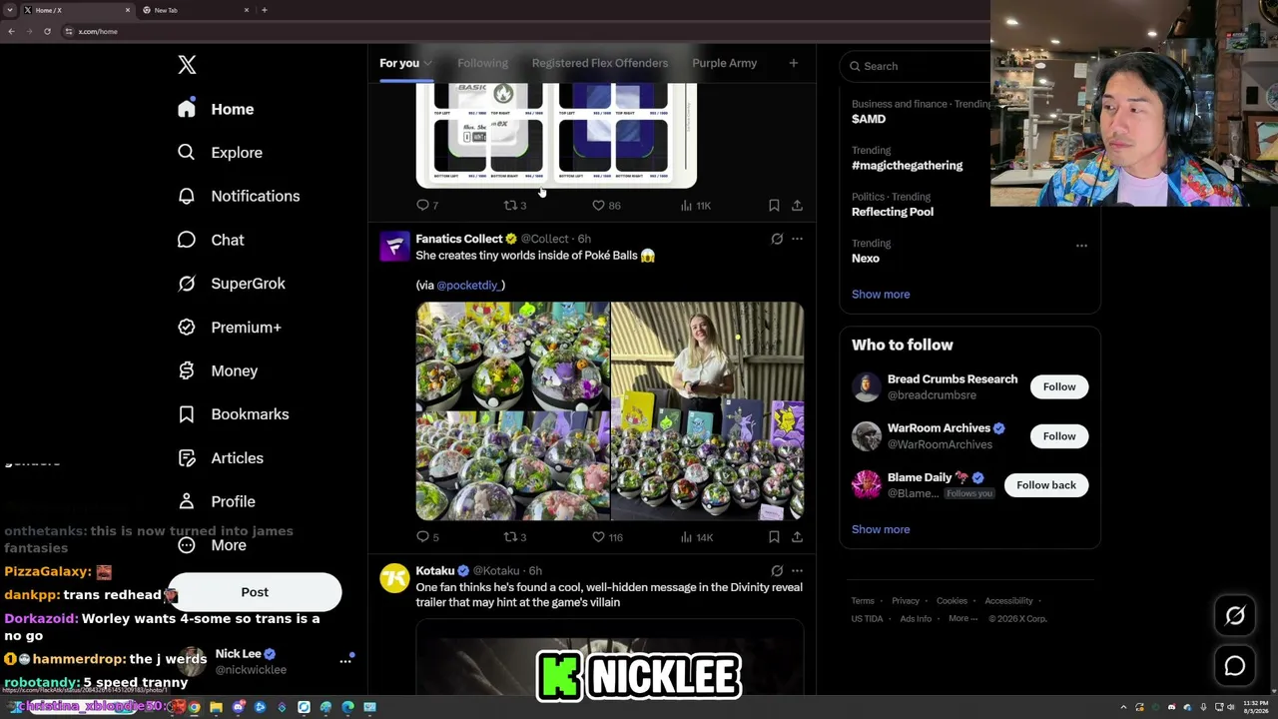
Task: Close the Home / X browser tab
Action: [128, 10]
